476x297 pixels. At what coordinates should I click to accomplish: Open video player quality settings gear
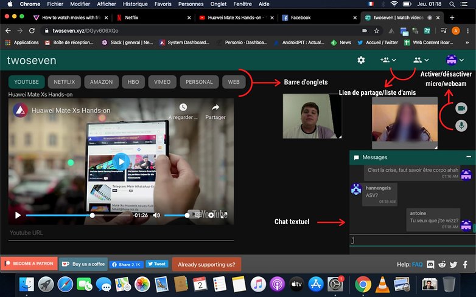[x=211, y=215]
